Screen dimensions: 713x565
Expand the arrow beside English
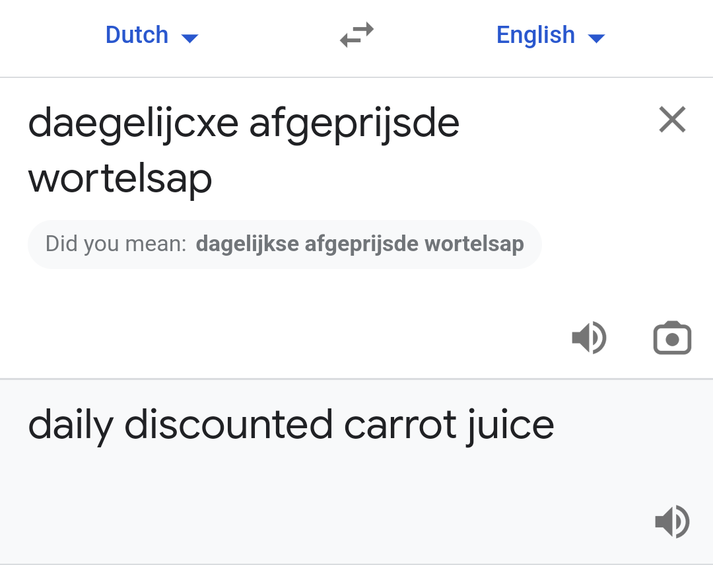(596, 38)
